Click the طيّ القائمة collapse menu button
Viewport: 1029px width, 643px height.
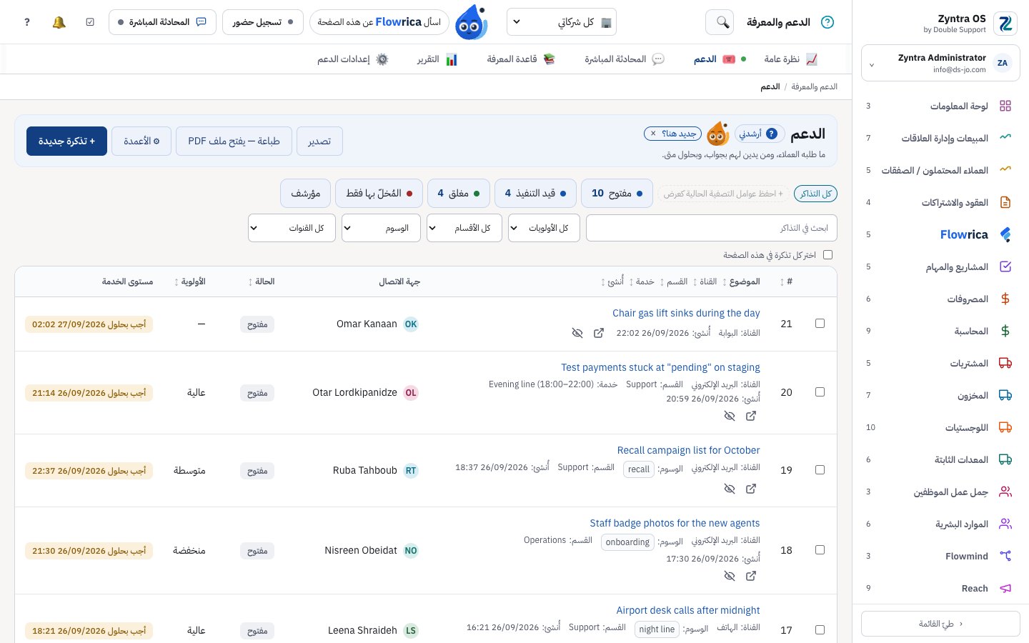point(940,624)
